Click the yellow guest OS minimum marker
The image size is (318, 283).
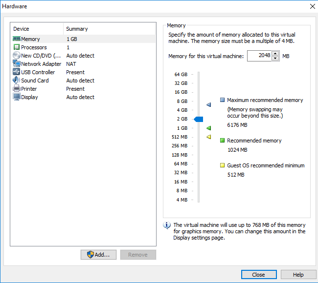click(209, 137)
